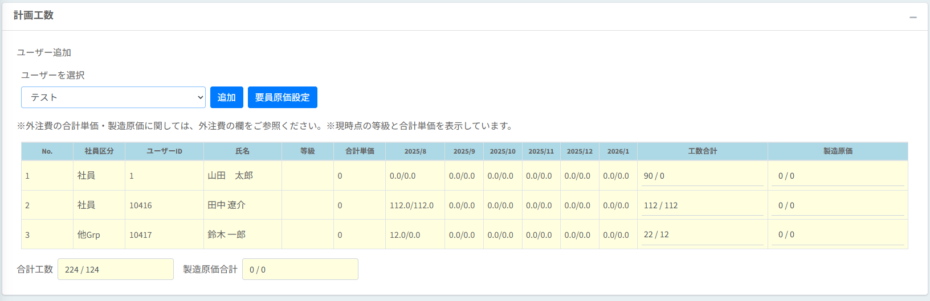Select the 田中 遼介 name cell
The width and height of the screenshot is (930, 301).
[227, 205]
